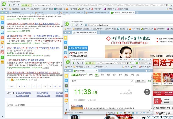Screen dimensions: 173x119
Task: Click the magnifier icon in front window search box
Action: [x=150, y=63]
